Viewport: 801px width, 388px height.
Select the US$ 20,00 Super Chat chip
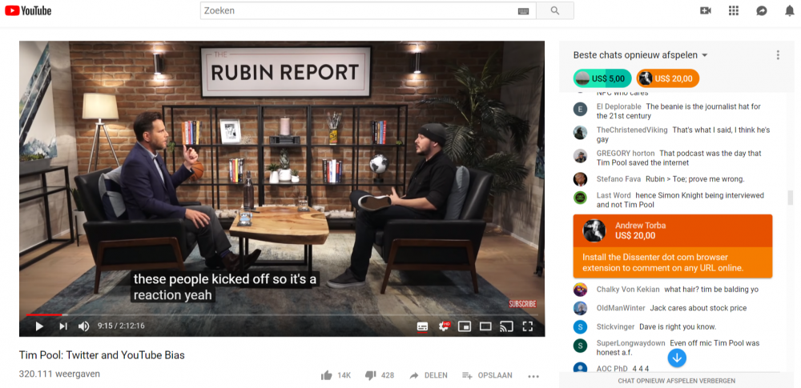667,78
